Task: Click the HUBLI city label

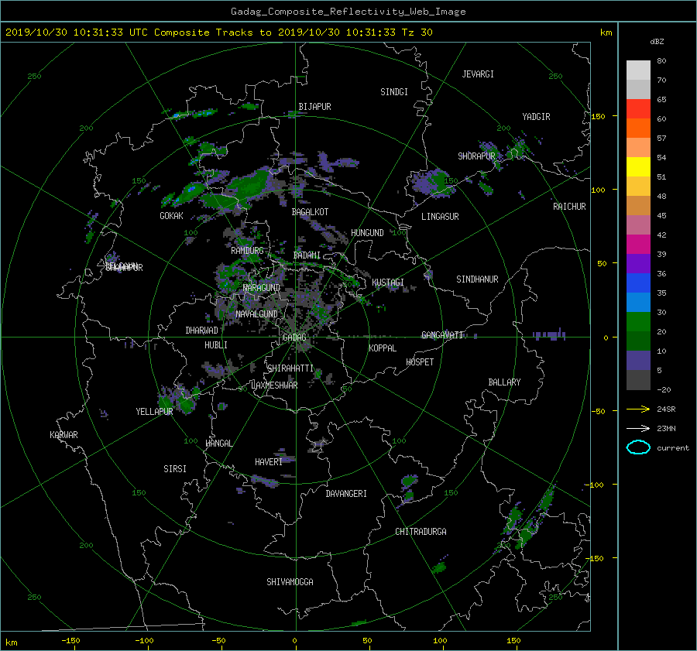Action: point(216,344)
